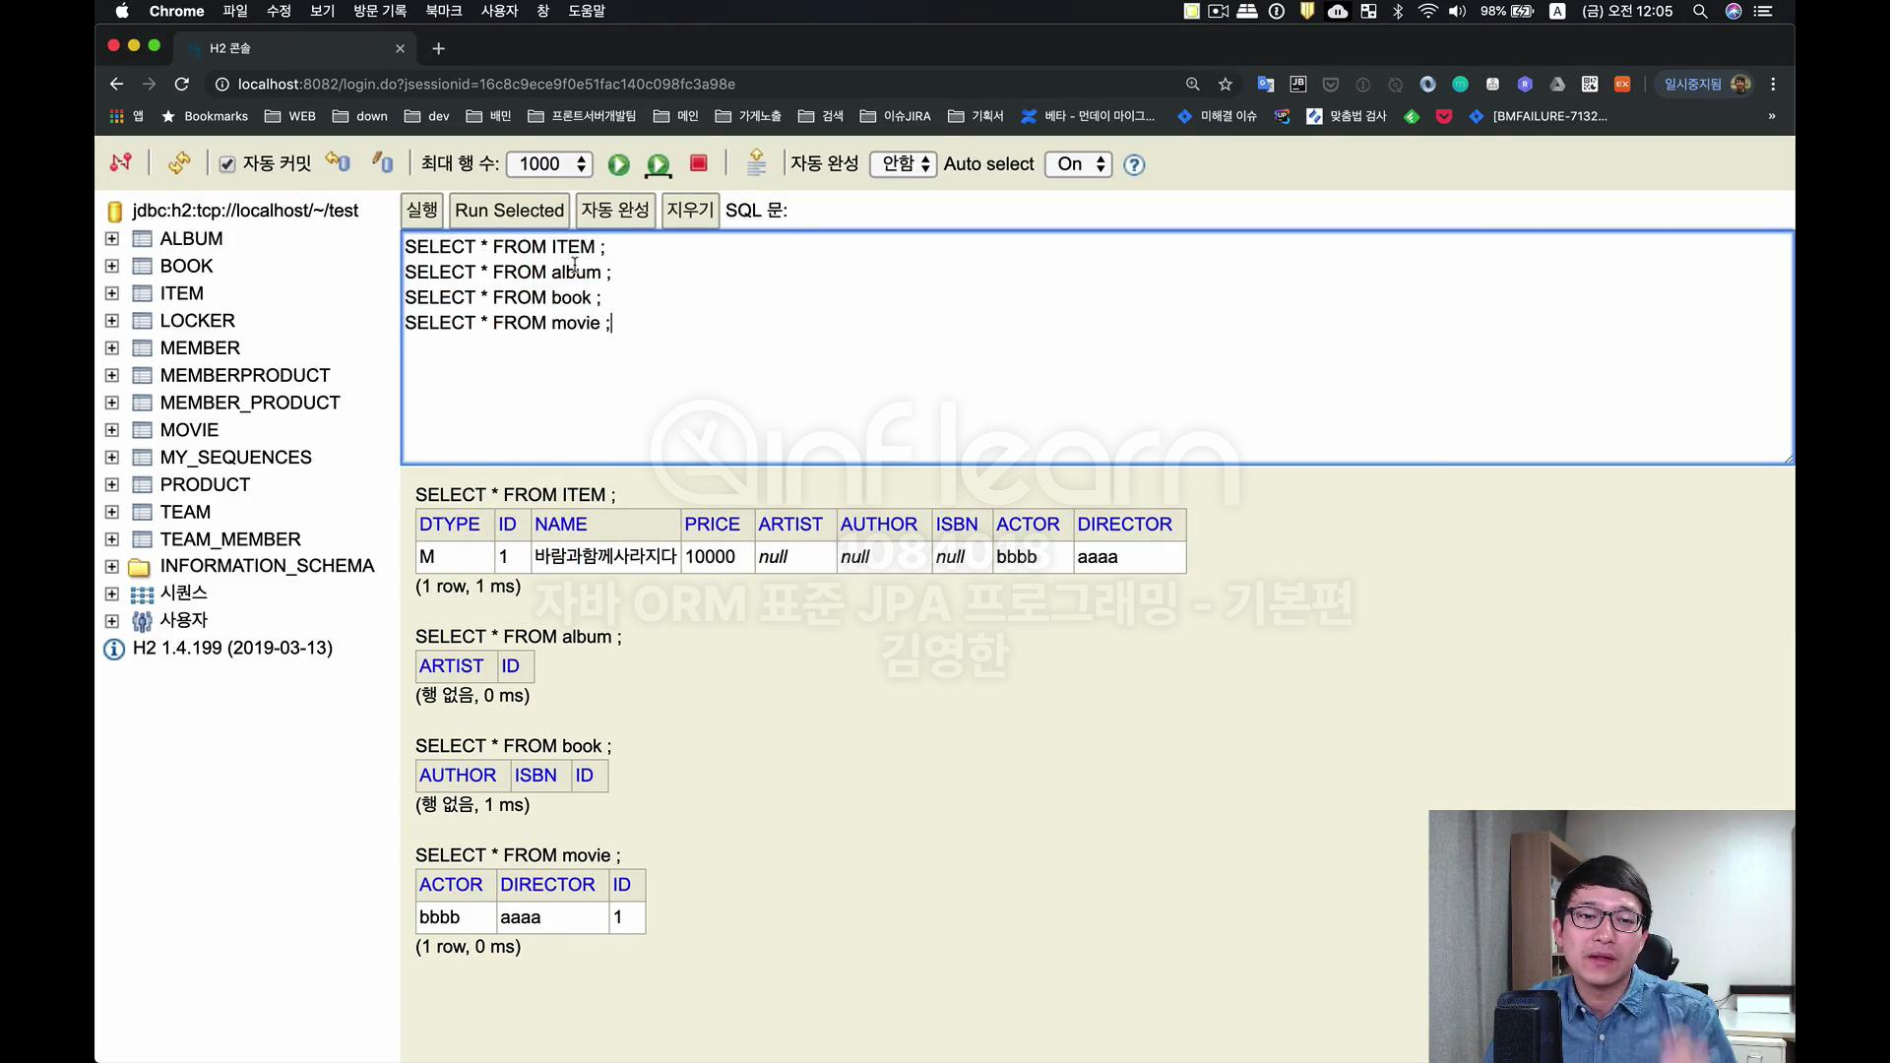Image resolution: width=1890 pixels, height=1063 pixels.
Task: Click the 지우기 clear button
Action: [689, 211]
